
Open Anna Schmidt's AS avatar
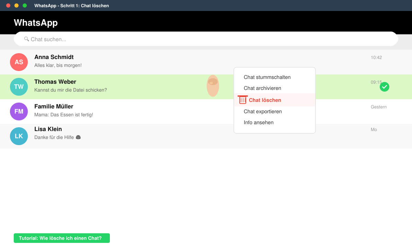(x=19, y=62)
